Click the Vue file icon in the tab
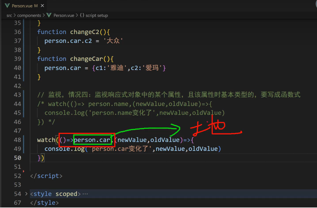Viewport: 317px width, 208px height. [x=7, y=6]
